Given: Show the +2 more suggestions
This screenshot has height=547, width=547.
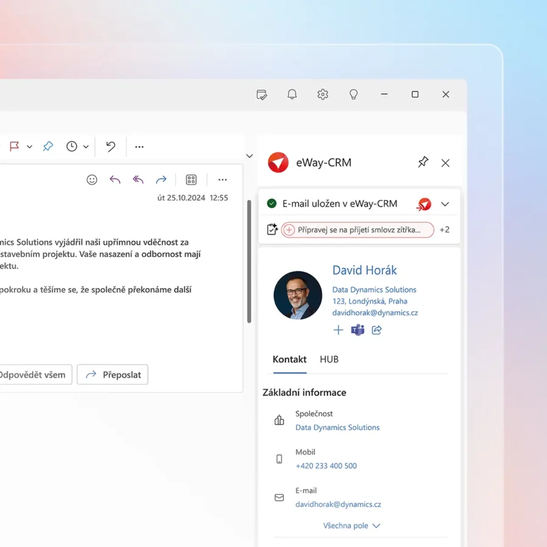Looking at the screenshot, I should click(x=444, y=230).
